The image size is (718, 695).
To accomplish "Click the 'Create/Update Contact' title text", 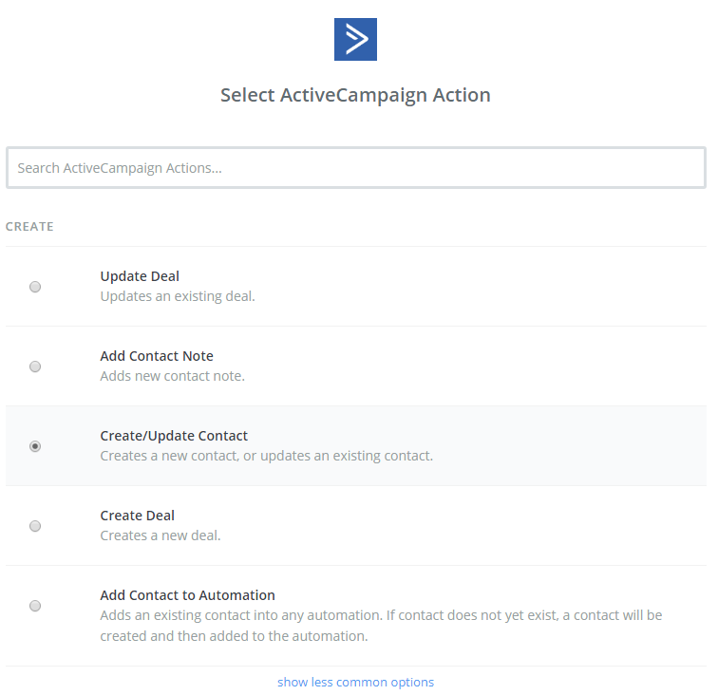I will (x=174, y=436).
